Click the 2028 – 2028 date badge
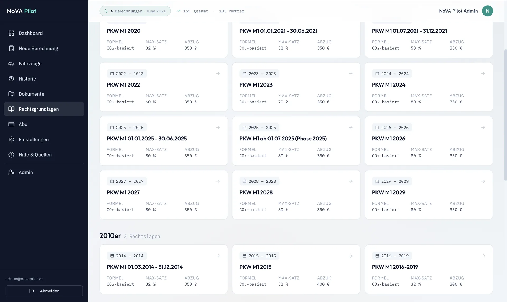This screenshot has width=507, height=302. pyautogui.click(x=259, y=181)
